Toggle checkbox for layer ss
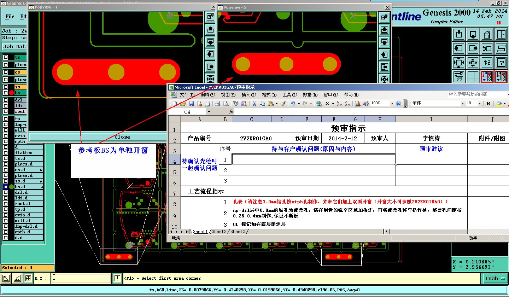 click(x=6, y=87)
